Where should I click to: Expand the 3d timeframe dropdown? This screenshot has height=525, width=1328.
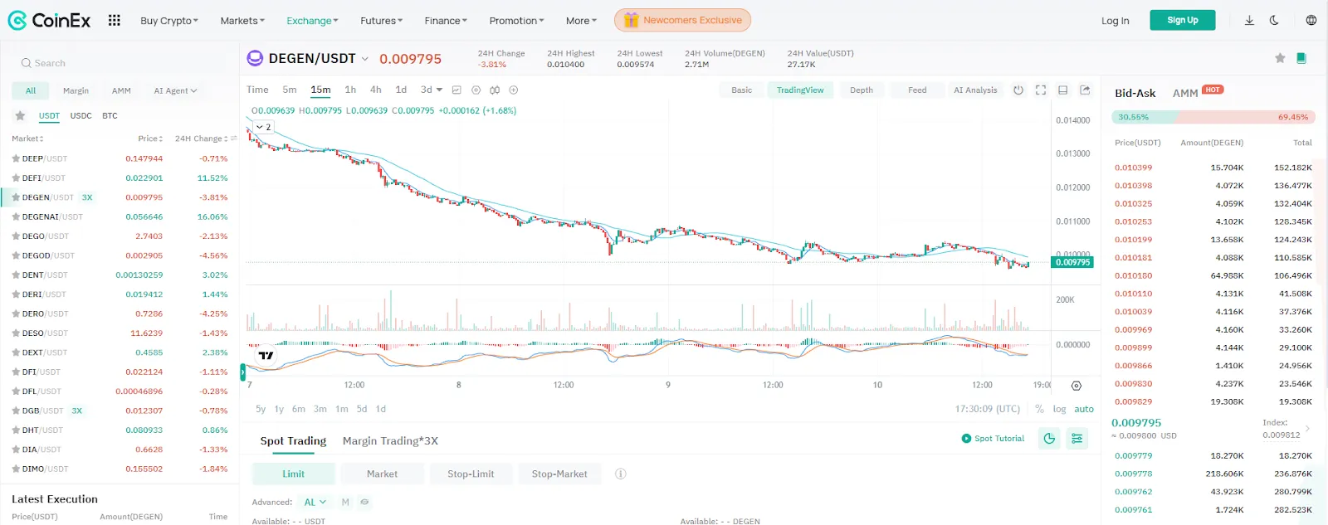(432, 90)
